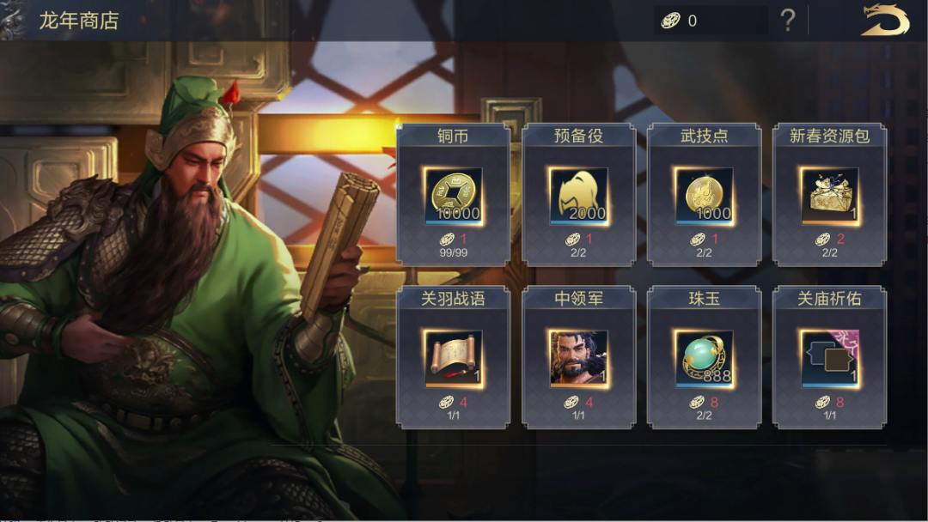928x522 pixels.
Task: Select the 铜币 copper coin item icon
Action: pyautogui.click(x=454, y=197)
